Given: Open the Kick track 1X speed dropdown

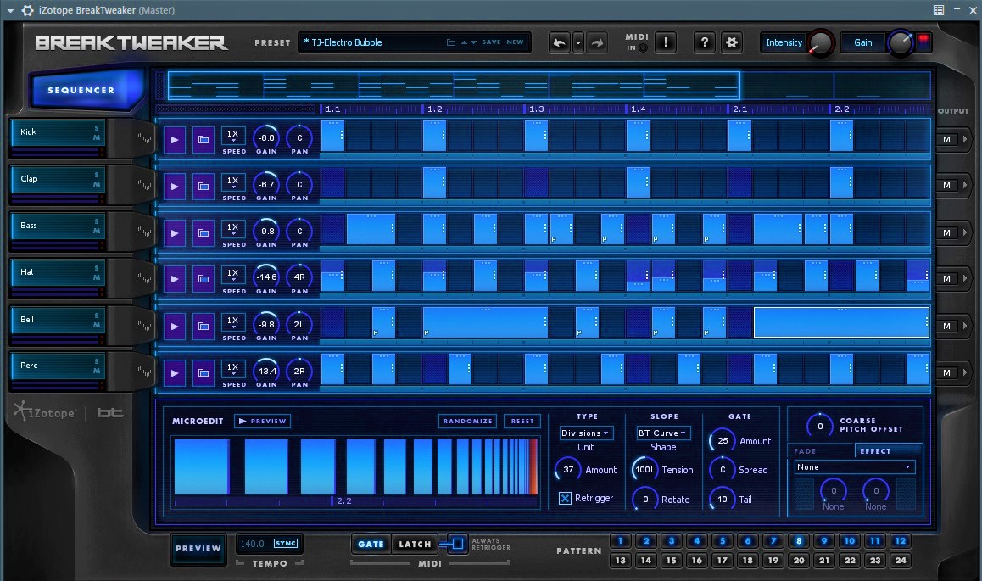Looking at the screenshot, I should pos(233,136).
